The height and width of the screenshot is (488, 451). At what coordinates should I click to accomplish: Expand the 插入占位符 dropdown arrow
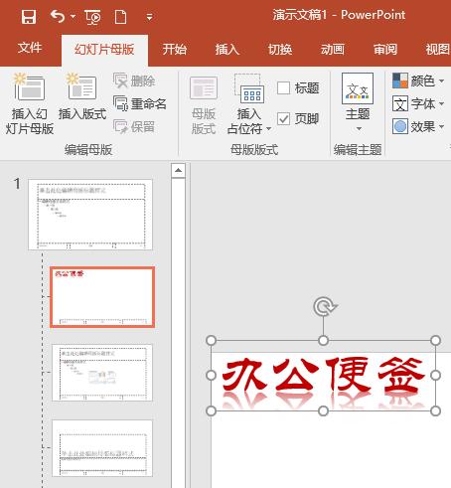(x=268, y=128)
